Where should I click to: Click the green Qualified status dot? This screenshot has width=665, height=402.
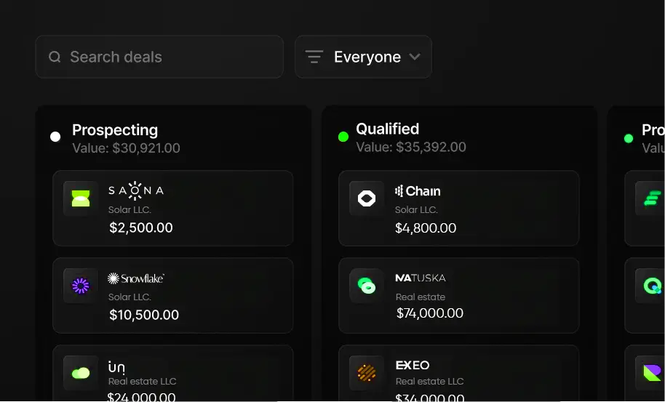[343, 137]
